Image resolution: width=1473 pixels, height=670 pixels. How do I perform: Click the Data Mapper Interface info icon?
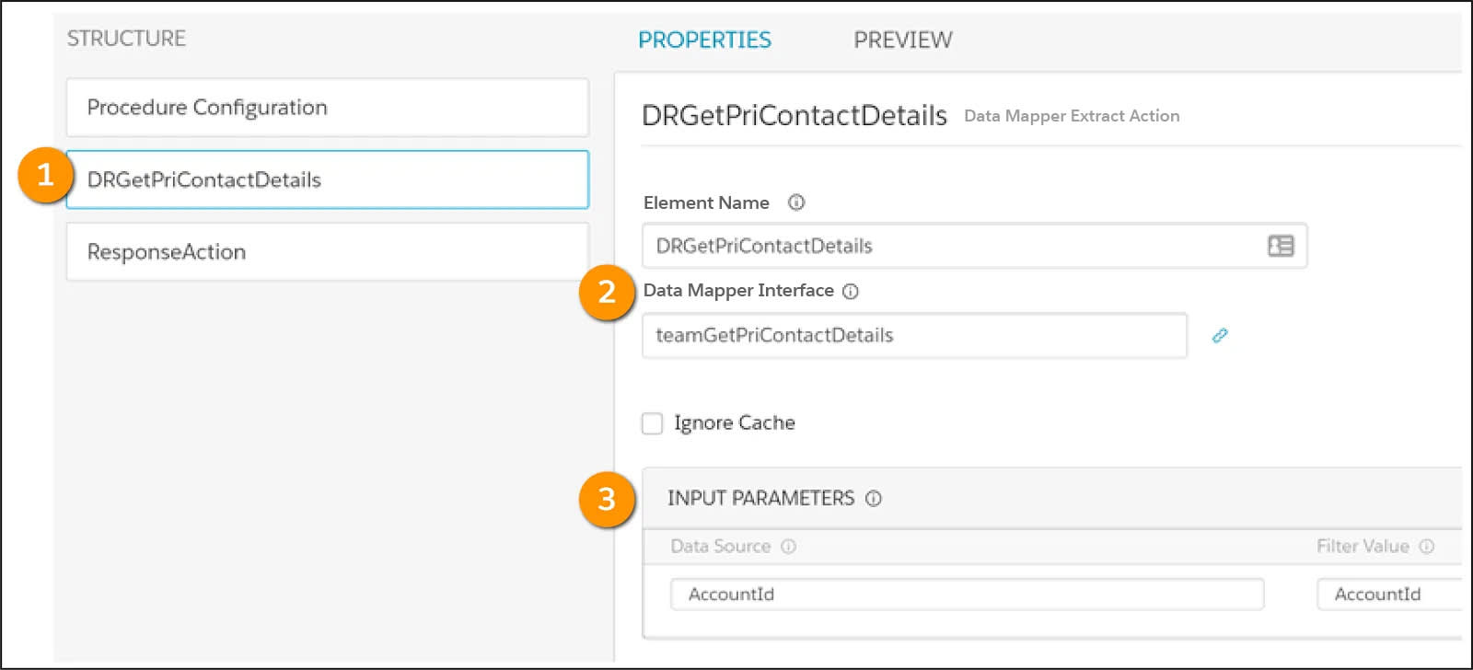pyautogui.click(x=851, y=291)
